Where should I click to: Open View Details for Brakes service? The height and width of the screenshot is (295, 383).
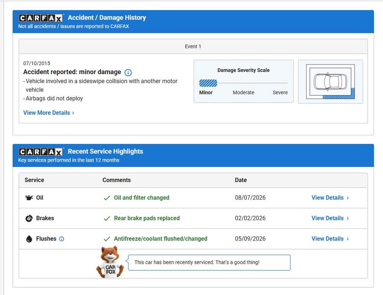330,218
